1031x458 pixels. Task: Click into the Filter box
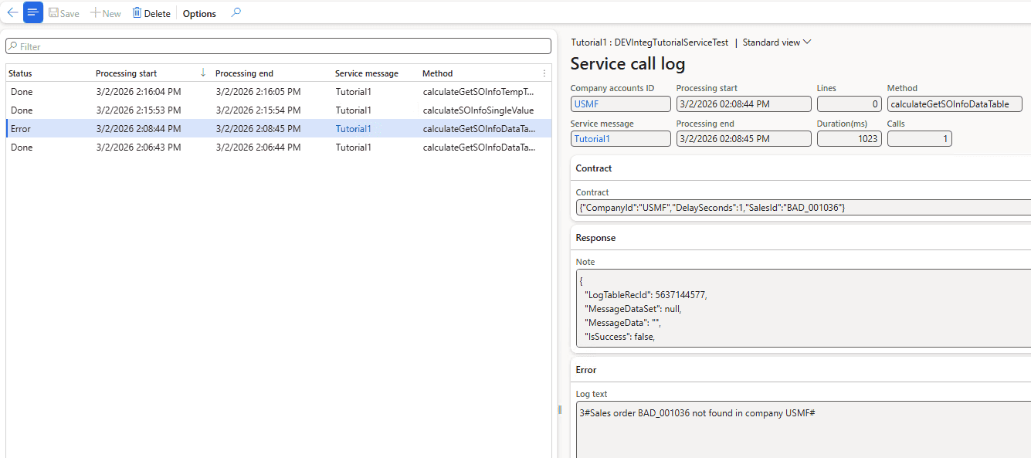point(278,46)
